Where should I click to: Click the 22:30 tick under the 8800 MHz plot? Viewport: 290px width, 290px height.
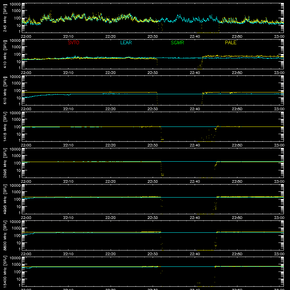coord(153,254)
